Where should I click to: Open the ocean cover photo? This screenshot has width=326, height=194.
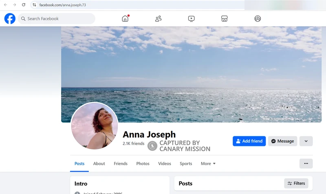tap(191, 74)
